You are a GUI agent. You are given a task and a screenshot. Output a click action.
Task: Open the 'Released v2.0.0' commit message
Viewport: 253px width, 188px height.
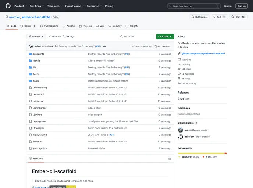pyautogui.click(x=96, y=148)
